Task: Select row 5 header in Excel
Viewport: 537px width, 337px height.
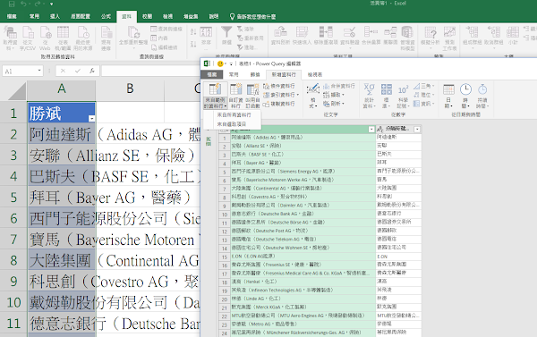Action: tap(13, 198)
